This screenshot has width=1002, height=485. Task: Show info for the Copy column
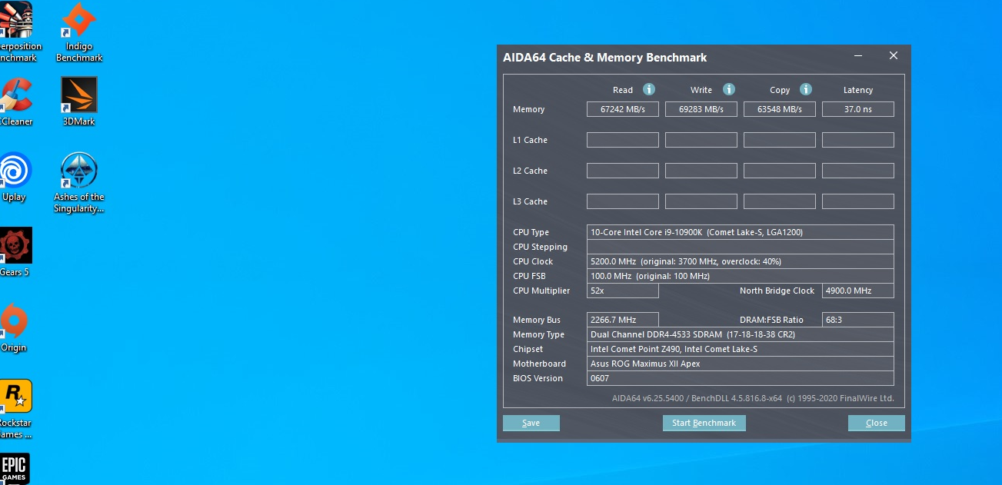806,89
